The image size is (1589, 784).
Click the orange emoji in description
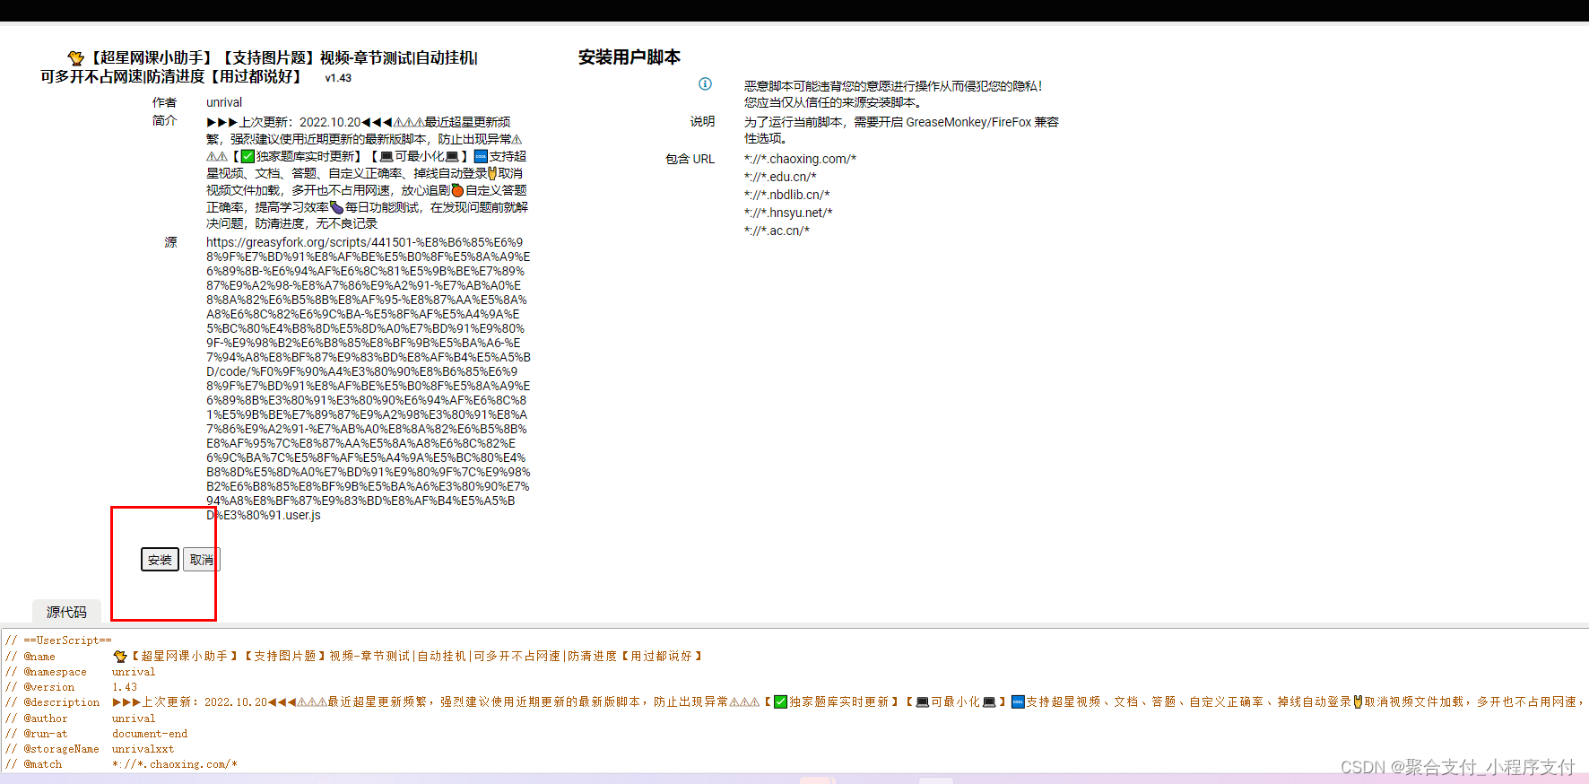coord(457,190)
